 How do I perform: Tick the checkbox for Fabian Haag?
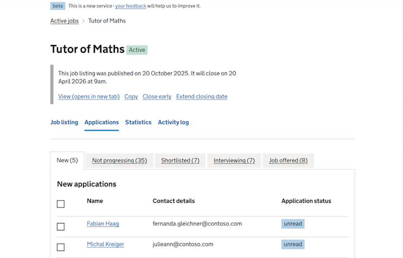(x=61, y=226)
